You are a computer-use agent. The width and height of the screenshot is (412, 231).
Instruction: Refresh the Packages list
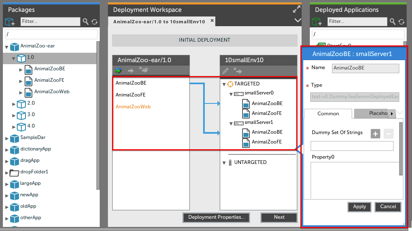pyautogui.click(x=94, y=22)
